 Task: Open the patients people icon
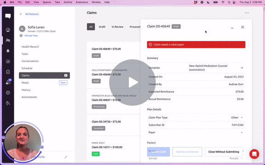point(8,40)
